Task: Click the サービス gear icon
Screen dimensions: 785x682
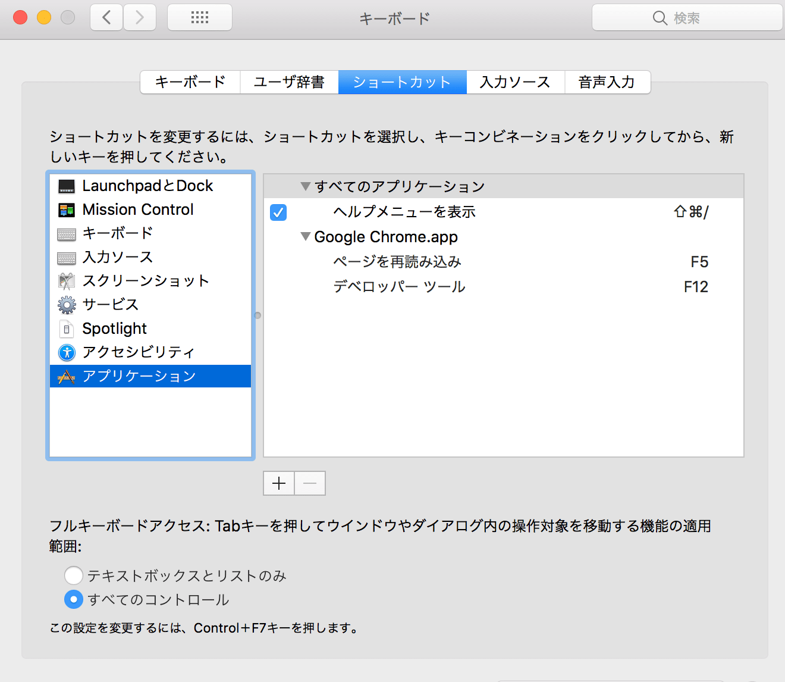Action: 67,305
